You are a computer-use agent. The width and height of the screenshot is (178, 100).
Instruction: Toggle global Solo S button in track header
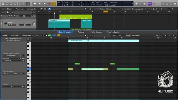click(x=12, y=12)
